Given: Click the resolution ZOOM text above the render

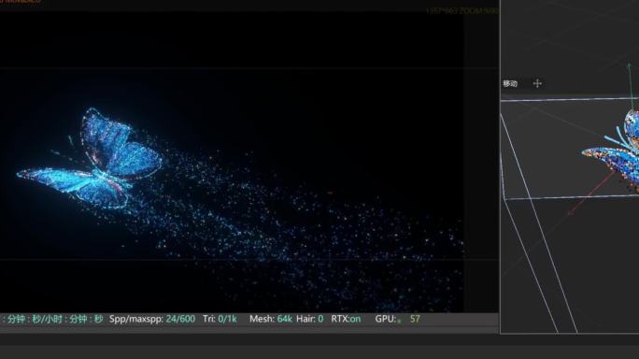Looking at the screenshot, I should pyautogui.click(x=461, y=11).
